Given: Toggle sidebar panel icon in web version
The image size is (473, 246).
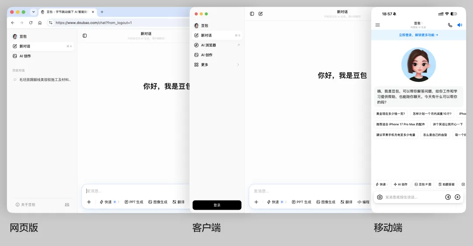Looking at the screenshot, I should tap(85, 35).
